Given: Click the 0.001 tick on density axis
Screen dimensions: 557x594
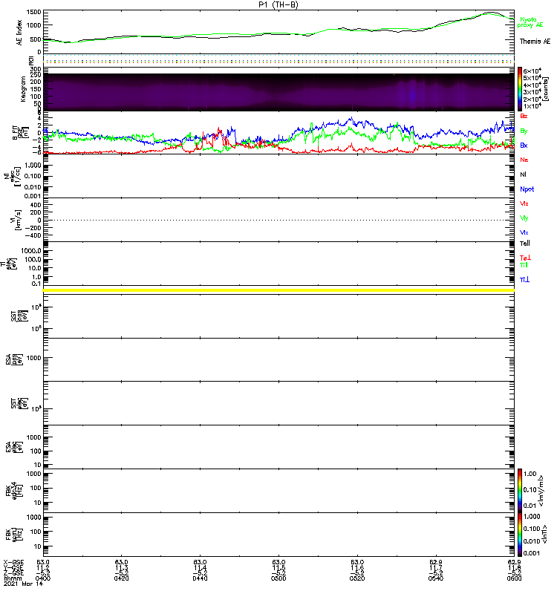Looking at the screenshot, I should pos(33,196).
